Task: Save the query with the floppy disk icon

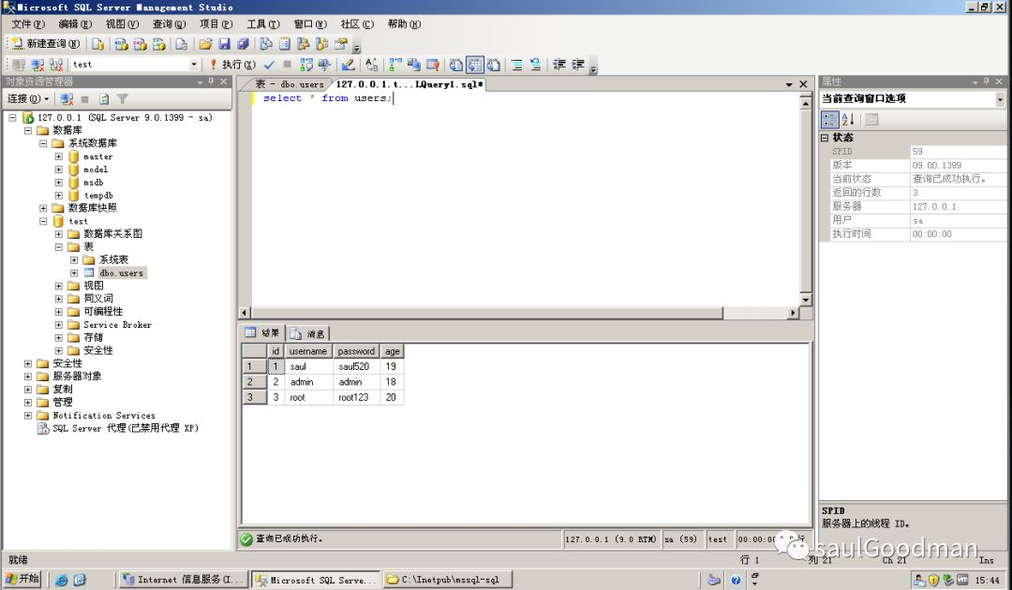Action: pyautogui.click(x=224, y=44)
